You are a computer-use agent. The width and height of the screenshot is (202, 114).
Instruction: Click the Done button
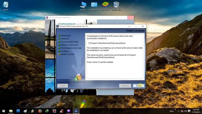pos(139,86)
